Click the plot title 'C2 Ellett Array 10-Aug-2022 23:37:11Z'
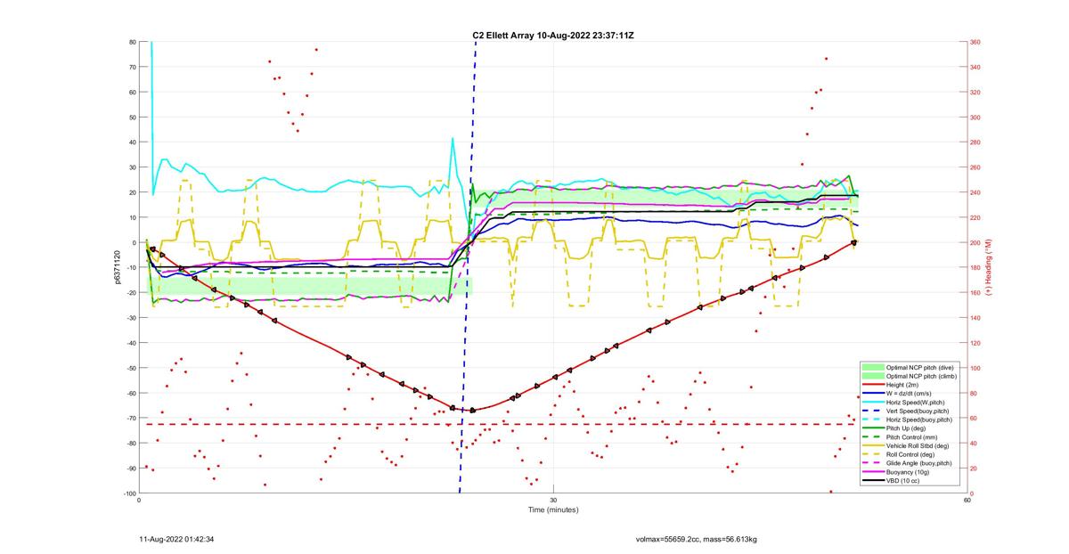The image size is (1069, 554). [553, 36]
